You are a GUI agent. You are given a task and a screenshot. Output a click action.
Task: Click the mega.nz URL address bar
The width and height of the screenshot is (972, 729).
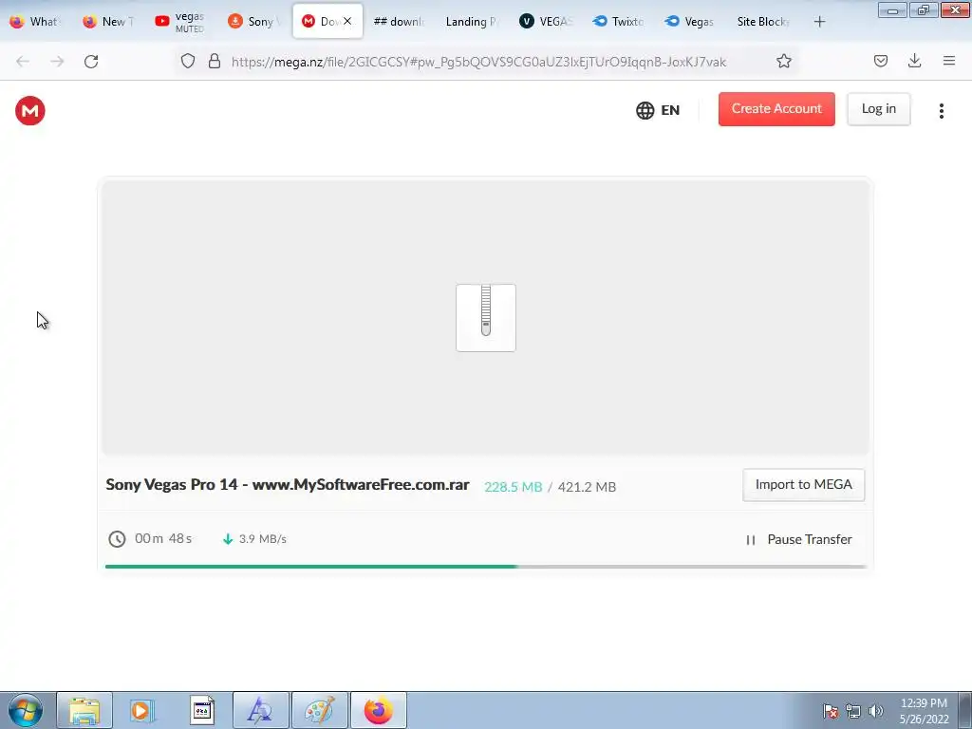tap(478, 62)
